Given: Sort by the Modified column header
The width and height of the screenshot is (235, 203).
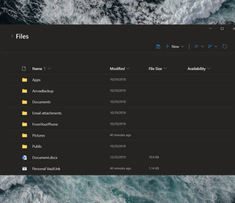Looking at the screenshot, I should coord(117,69).
